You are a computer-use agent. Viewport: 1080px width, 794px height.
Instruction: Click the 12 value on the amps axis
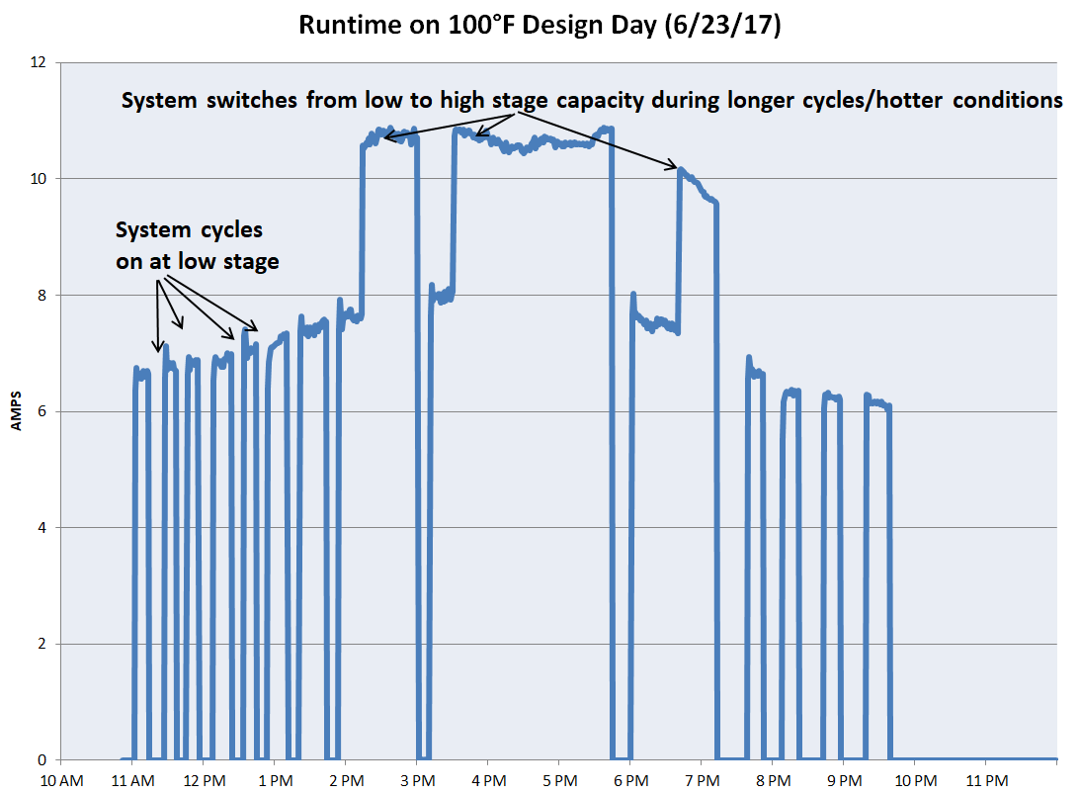coord(40,62)
